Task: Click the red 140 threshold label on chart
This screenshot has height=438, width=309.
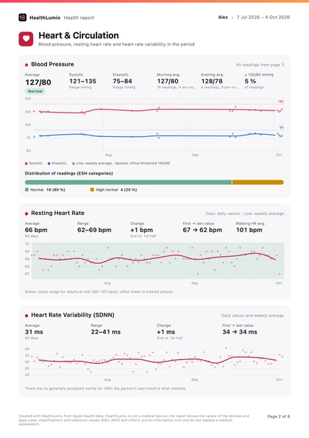Action: (280, 102)
